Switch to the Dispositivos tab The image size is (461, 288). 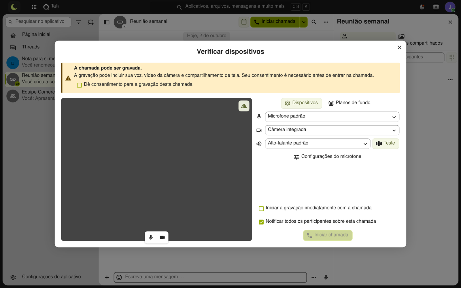click(301, 103)
